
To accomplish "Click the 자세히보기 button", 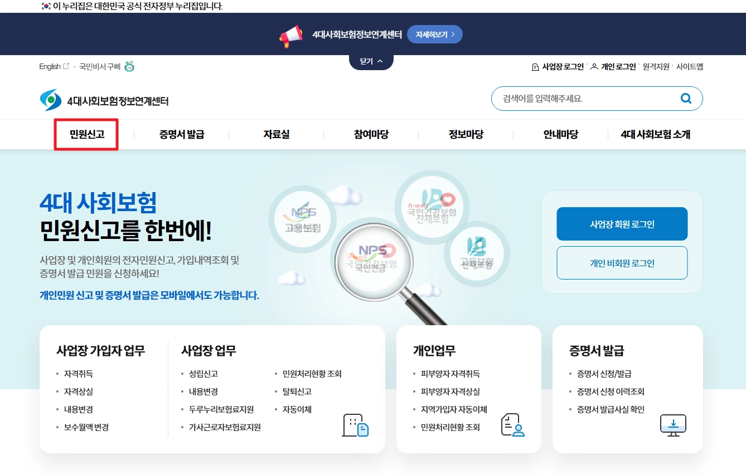I will (x=434, y=33).
